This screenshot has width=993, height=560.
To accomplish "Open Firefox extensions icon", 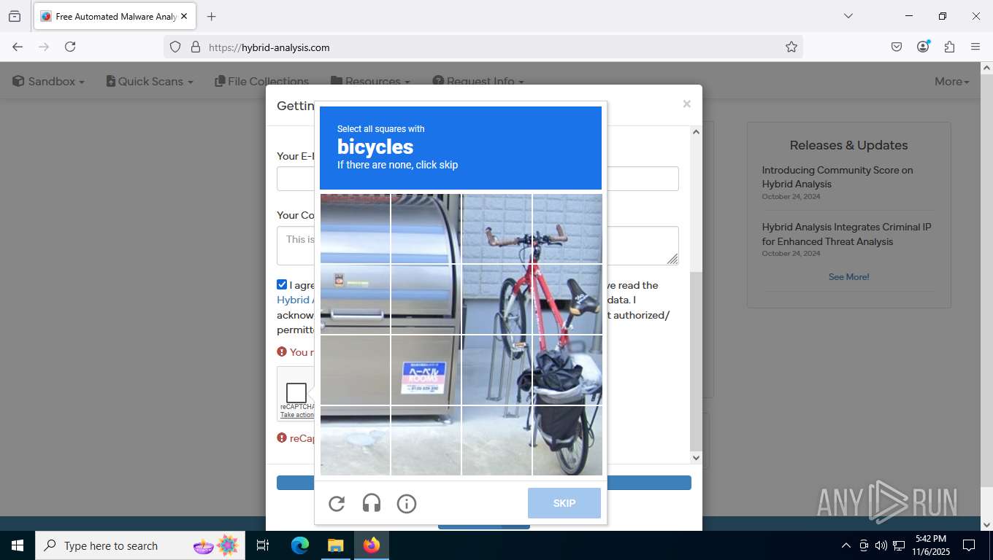I will [x=949, y=47].
